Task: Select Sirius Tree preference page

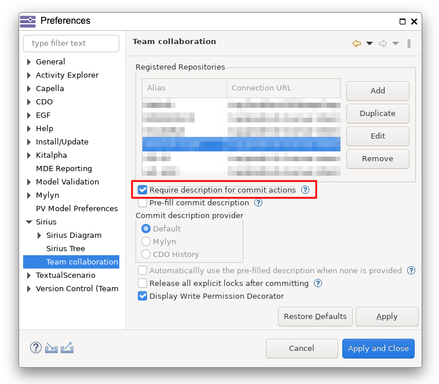Action: tap(65, 248)
